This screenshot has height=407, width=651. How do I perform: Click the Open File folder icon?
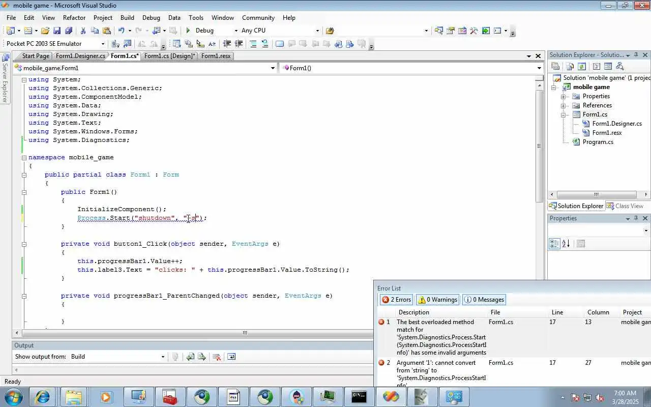(x=45, y=31)
